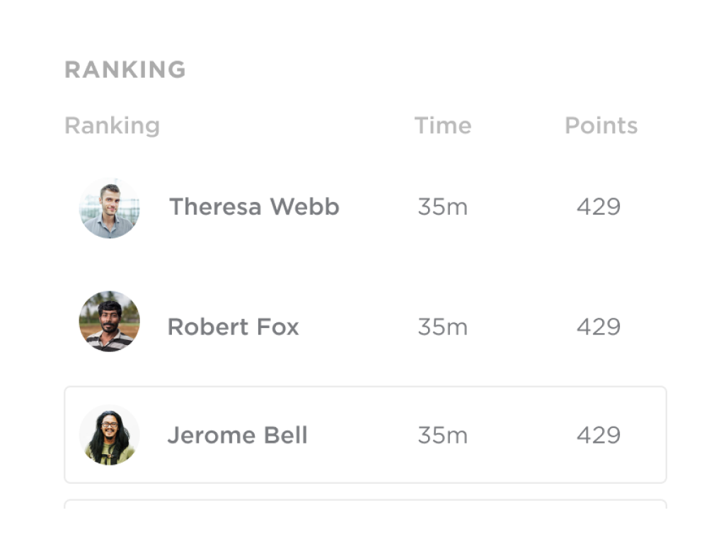Click Jerome Bell's profile avatar
Screen dimensions: 726x537
tap(109, 435)
